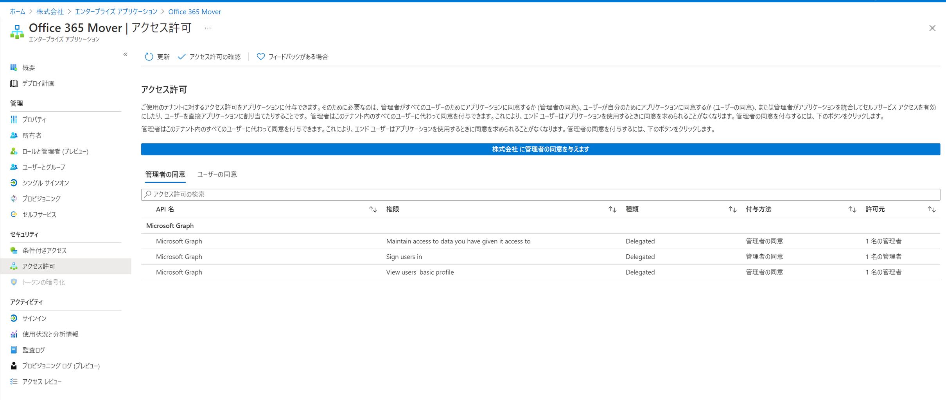Click the アクセス許可 sidebar icon
946x400 pixels.
(x=14, y=266)
